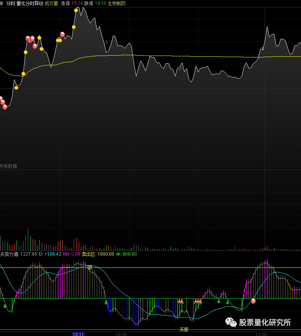Click the 13:00 time axis label
The image size is (301, 336).
261,334
